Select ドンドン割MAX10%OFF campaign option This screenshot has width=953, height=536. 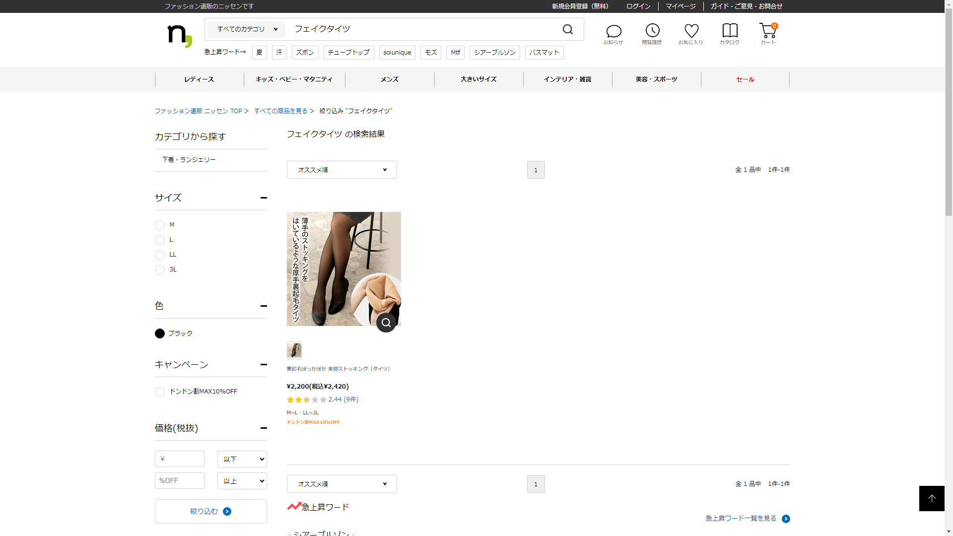[160, 392]
